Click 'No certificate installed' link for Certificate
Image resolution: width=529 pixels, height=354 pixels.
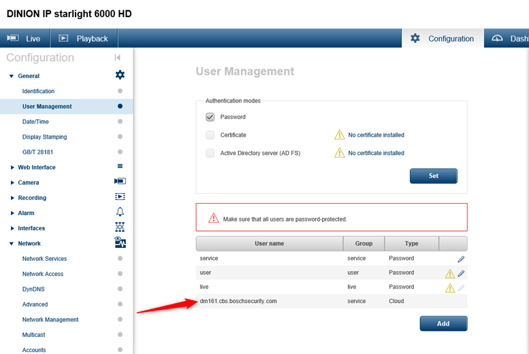pos(376,135)
